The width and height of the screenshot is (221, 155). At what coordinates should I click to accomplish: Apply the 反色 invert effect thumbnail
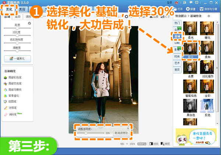coord(207,106)
